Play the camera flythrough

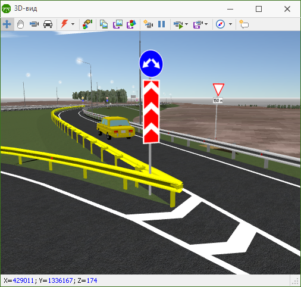(x=178, y=24)
